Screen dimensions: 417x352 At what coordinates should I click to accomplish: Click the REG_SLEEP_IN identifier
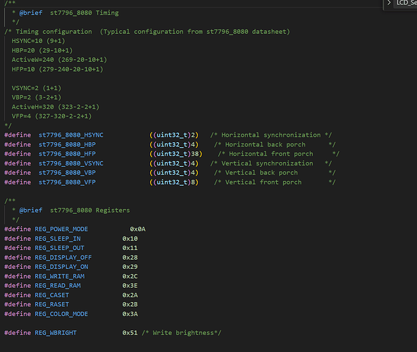coord(58,239)
